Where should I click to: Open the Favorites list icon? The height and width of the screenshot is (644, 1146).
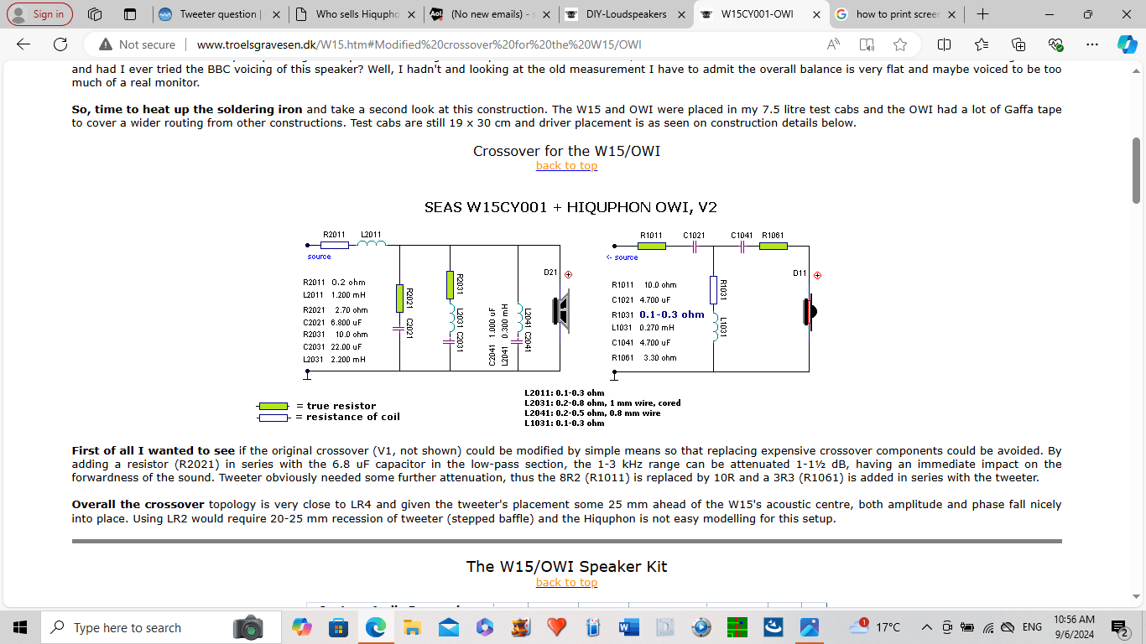coord(982,44)
